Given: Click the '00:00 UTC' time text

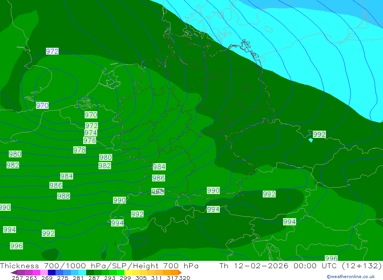Looking at the screenshot, I should (x=316, y=265).
